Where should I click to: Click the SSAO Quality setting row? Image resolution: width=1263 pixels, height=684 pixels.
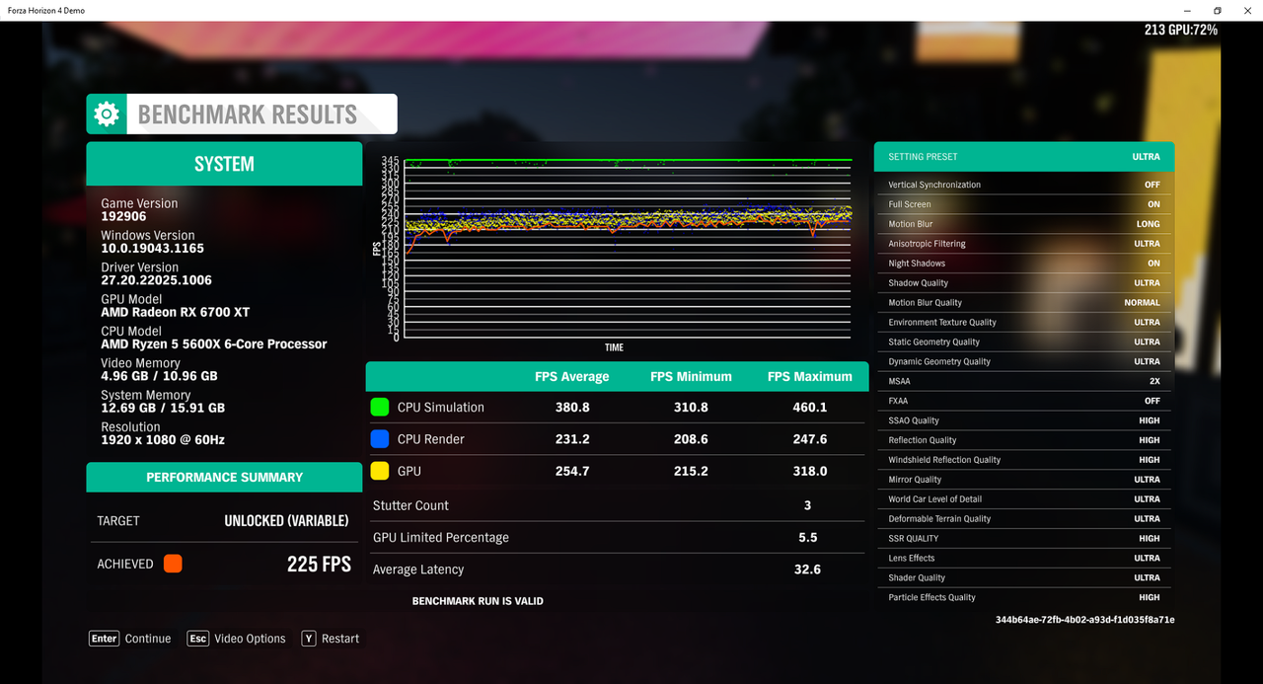point(1024,420)
